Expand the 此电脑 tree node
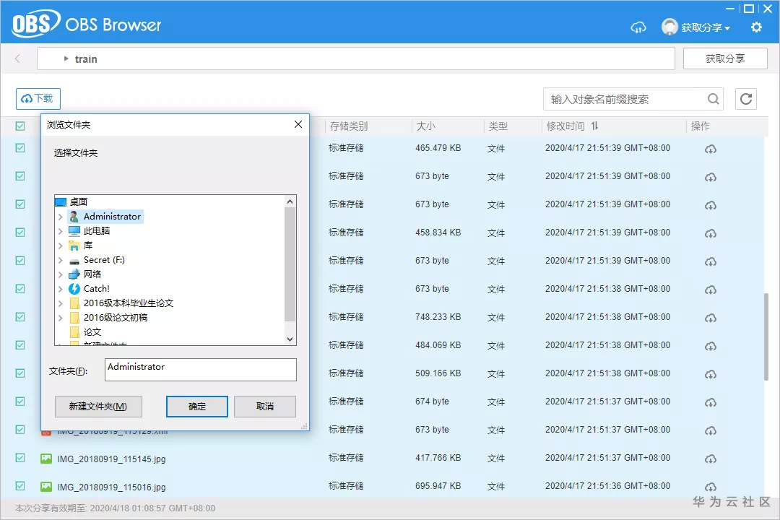The image size is (780, 520). 60,231
